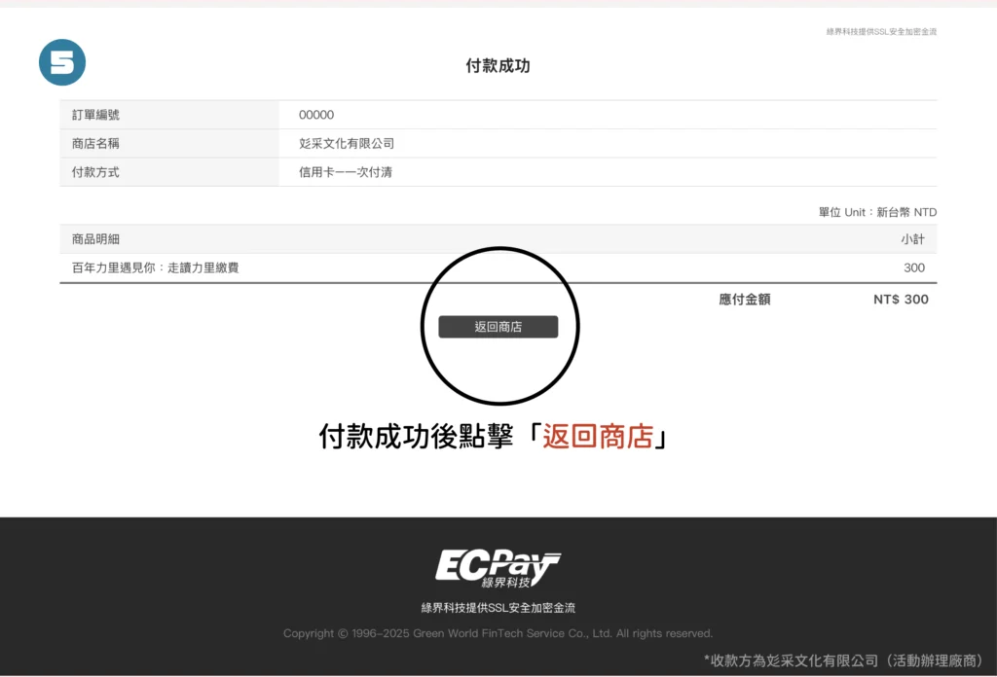Click the 應付金額 label
The height and width of the screenshot is (677, 997).
click(x=744, y=300)
